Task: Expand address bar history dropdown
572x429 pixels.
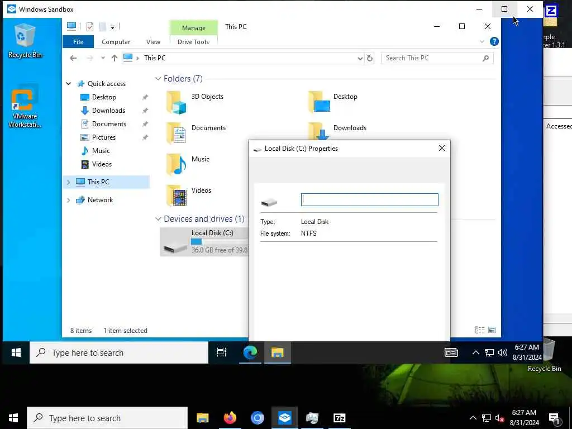Action: point(360,58)
